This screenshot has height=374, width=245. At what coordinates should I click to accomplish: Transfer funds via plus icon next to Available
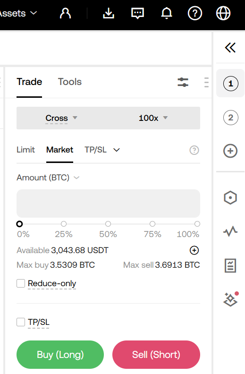pyautogui.click(x=194, y=250)
